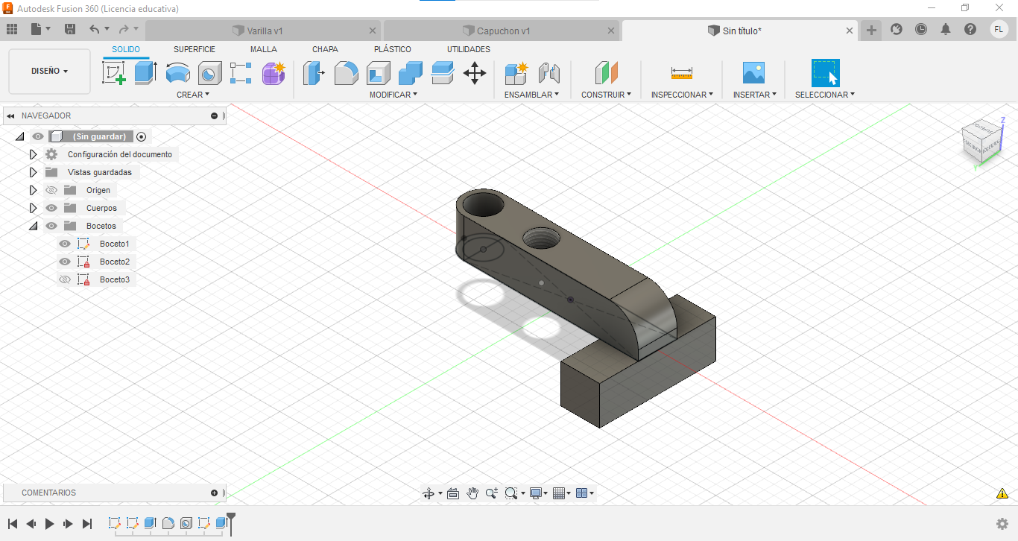Viewport: 1018px width, 541px height.
Task: Expand the Vistas guardadas node
Action: click(x=33, y=172)
